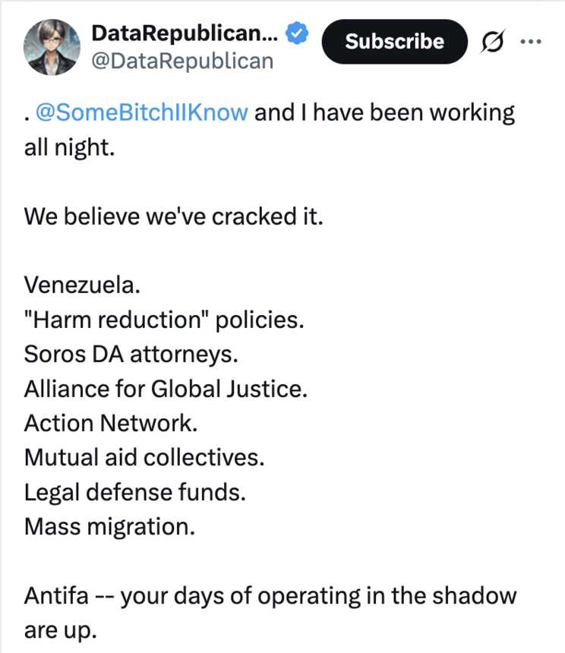Click the "We believe we've cracked it." line
The image size is (565, 653).
(x=174, y=216)
